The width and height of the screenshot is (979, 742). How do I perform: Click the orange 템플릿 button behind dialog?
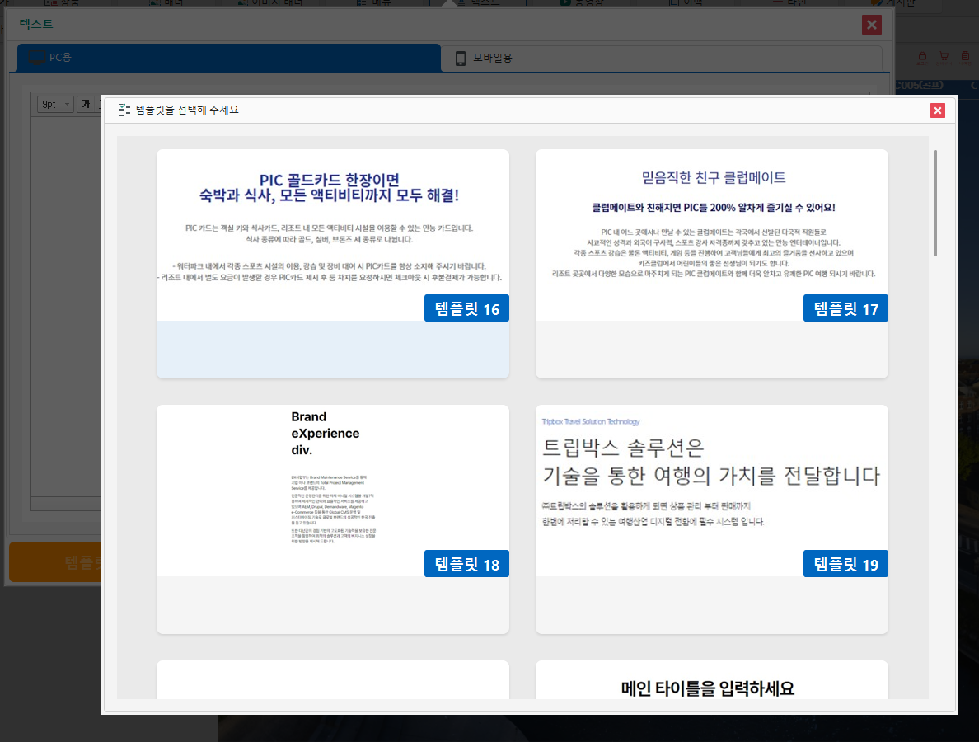tap(55, 562)
